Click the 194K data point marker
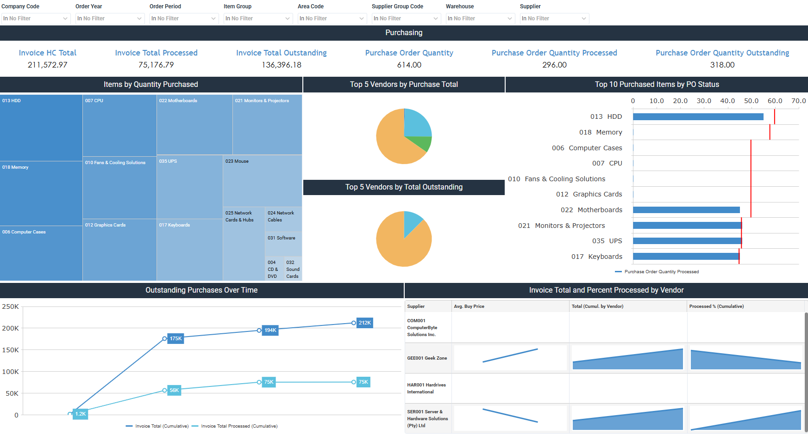 coord(259,331)
